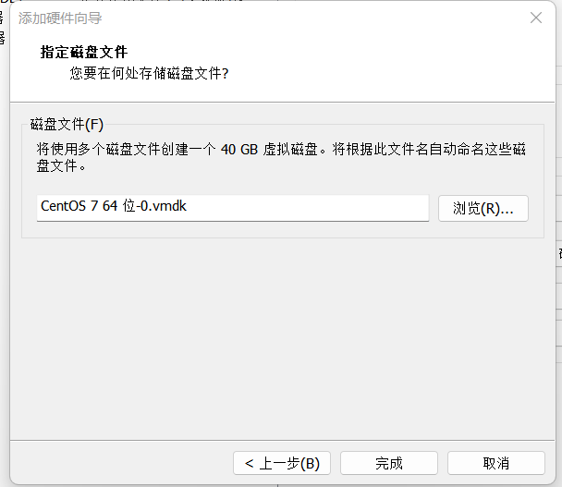Click the blank footer area left of 上一步(B)

[x=120, y=463]
